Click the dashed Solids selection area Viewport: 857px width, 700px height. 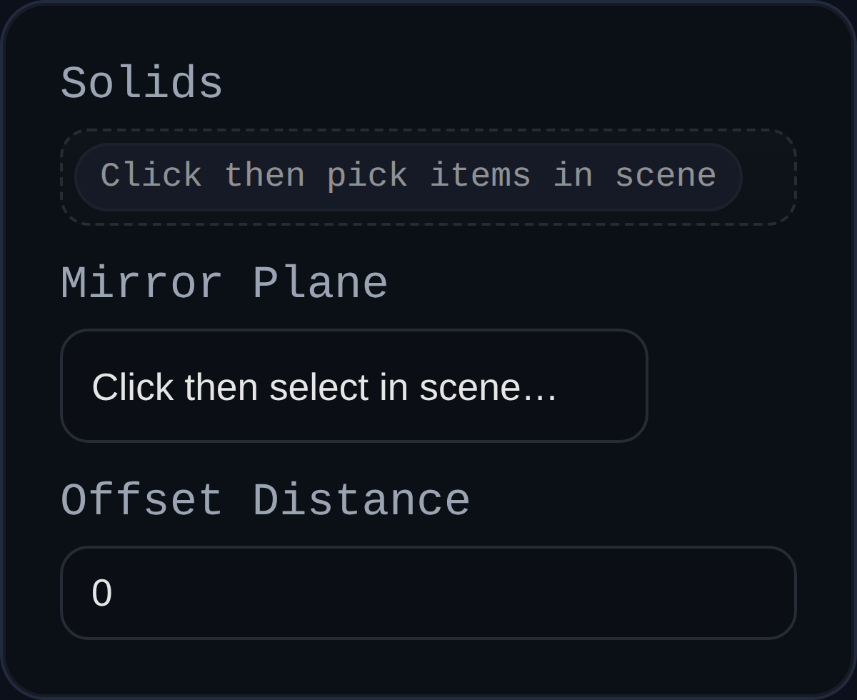click(428, 177)
